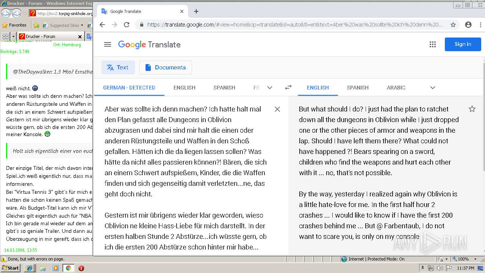Click red antivirus taskbar icon
Screen dimensions: 485x273
pyautogui.click(x=81, y=268)
